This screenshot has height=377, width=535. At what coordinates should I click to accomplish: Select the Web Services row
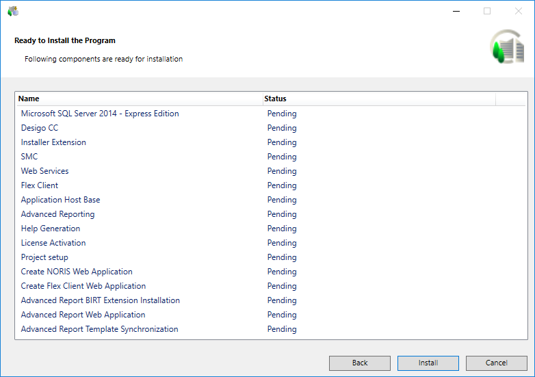pos(44,171)
